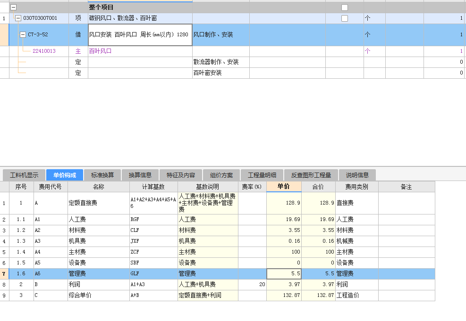Collapse the 030703007001 item node
This screenshot has width=466, height=321.
point(18,18)
